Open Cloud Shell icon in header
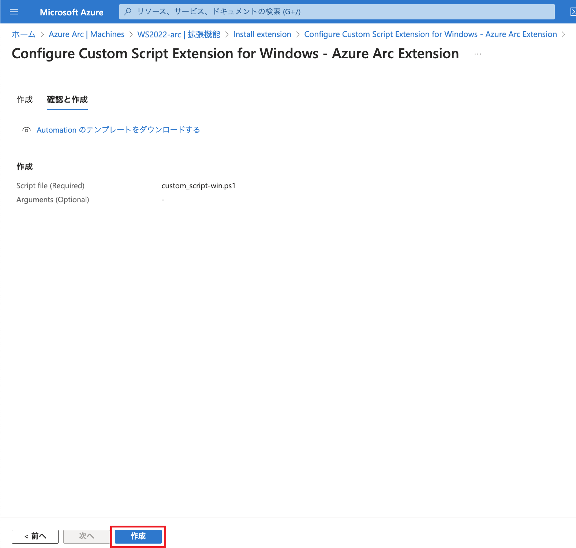576x548 pixels. coord(573,12)
